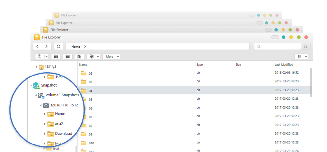Click the More button
The width and height of the screenshot is (327, 152).
(110, 56)
